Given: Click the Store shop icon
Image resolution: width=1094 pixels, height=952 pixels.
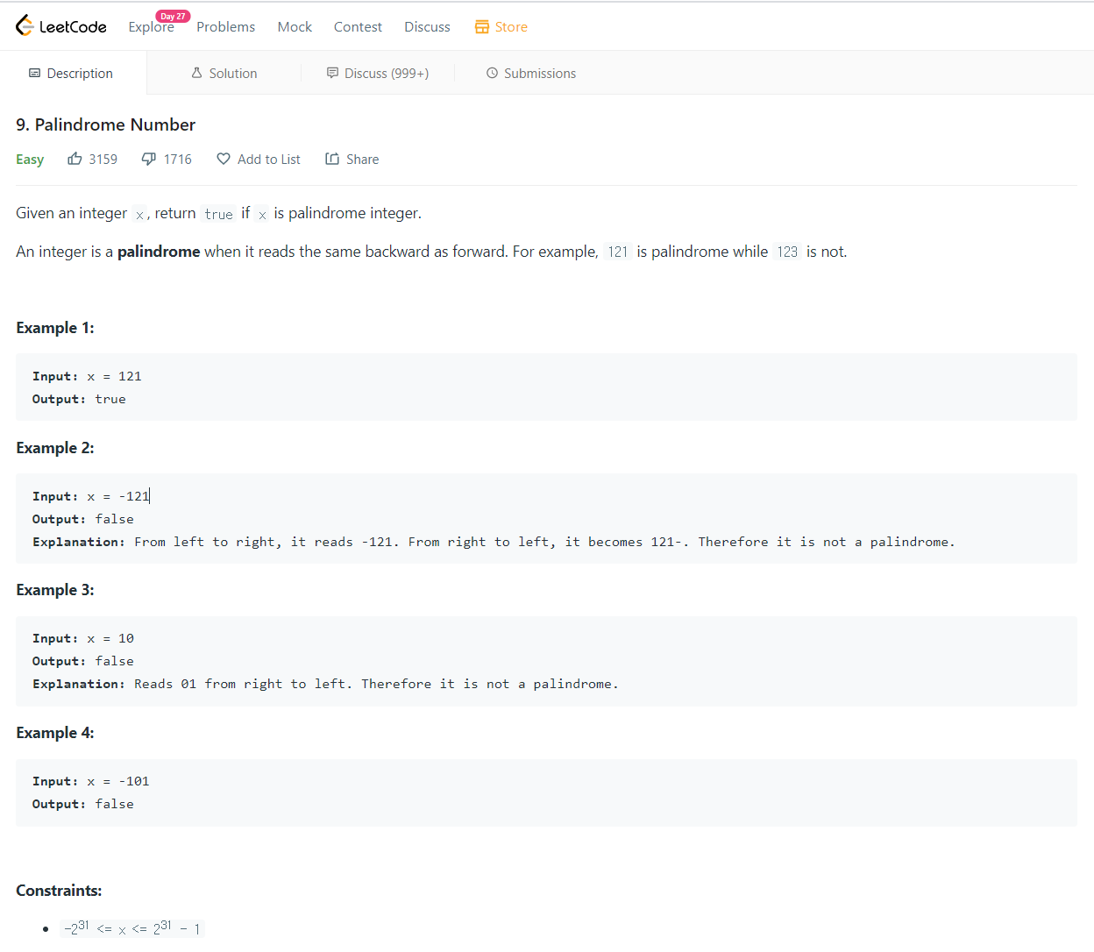Looking at the screenshot, I should coord(482,27).
